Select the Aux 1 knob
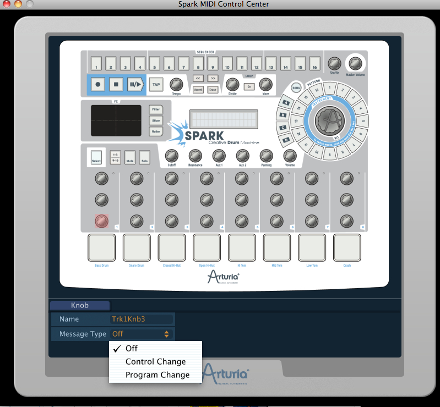The image size is (440, 407). pyautogui.click(x=219, y=156)
